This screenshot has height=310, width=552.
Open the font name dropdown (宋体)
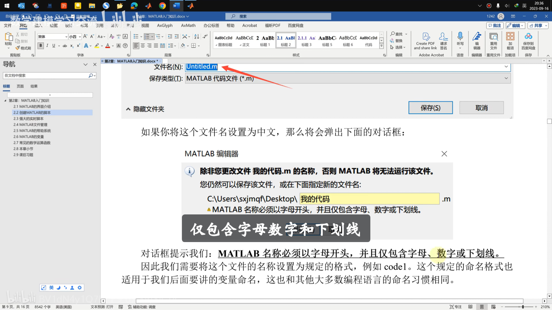pos(66,37)
